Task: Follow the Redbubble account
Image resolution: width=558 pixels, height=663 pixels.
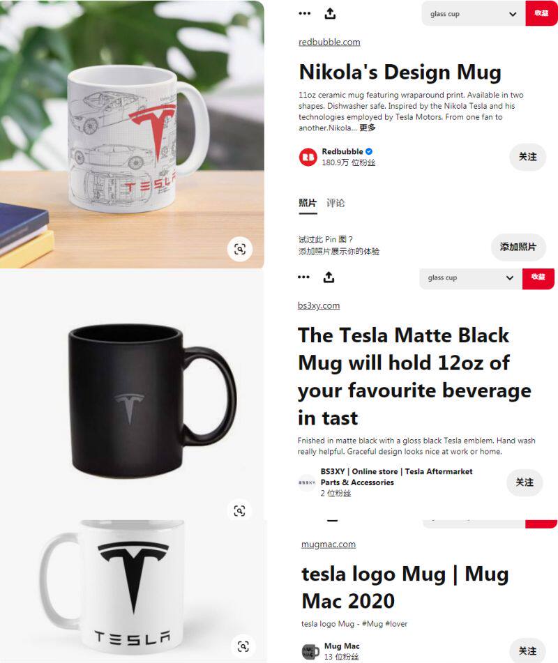Action: point(527,157)
